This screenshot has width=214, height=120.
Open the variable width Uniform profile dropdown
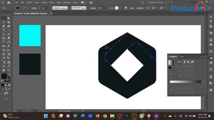click(69, 8)
